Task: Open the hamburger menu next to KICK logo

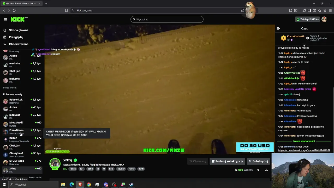Action: point(5,19)
